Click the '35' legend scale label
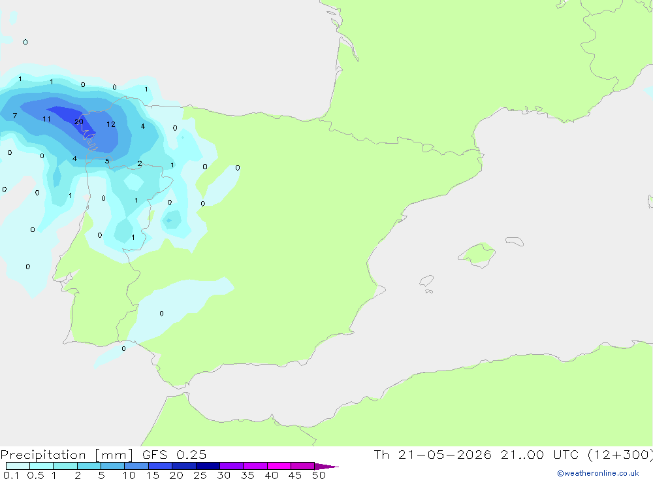 pyautogui.click(x=247, y=475)
